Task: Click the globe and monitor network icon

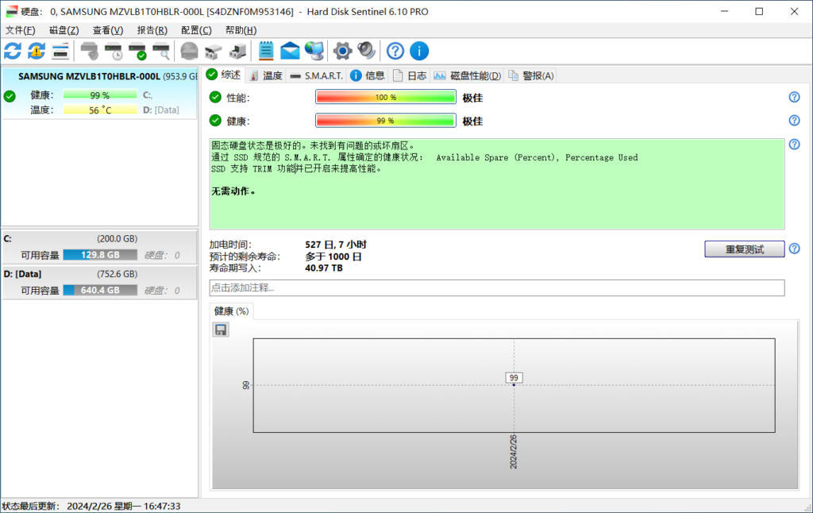Action: [x=314, y=51]
